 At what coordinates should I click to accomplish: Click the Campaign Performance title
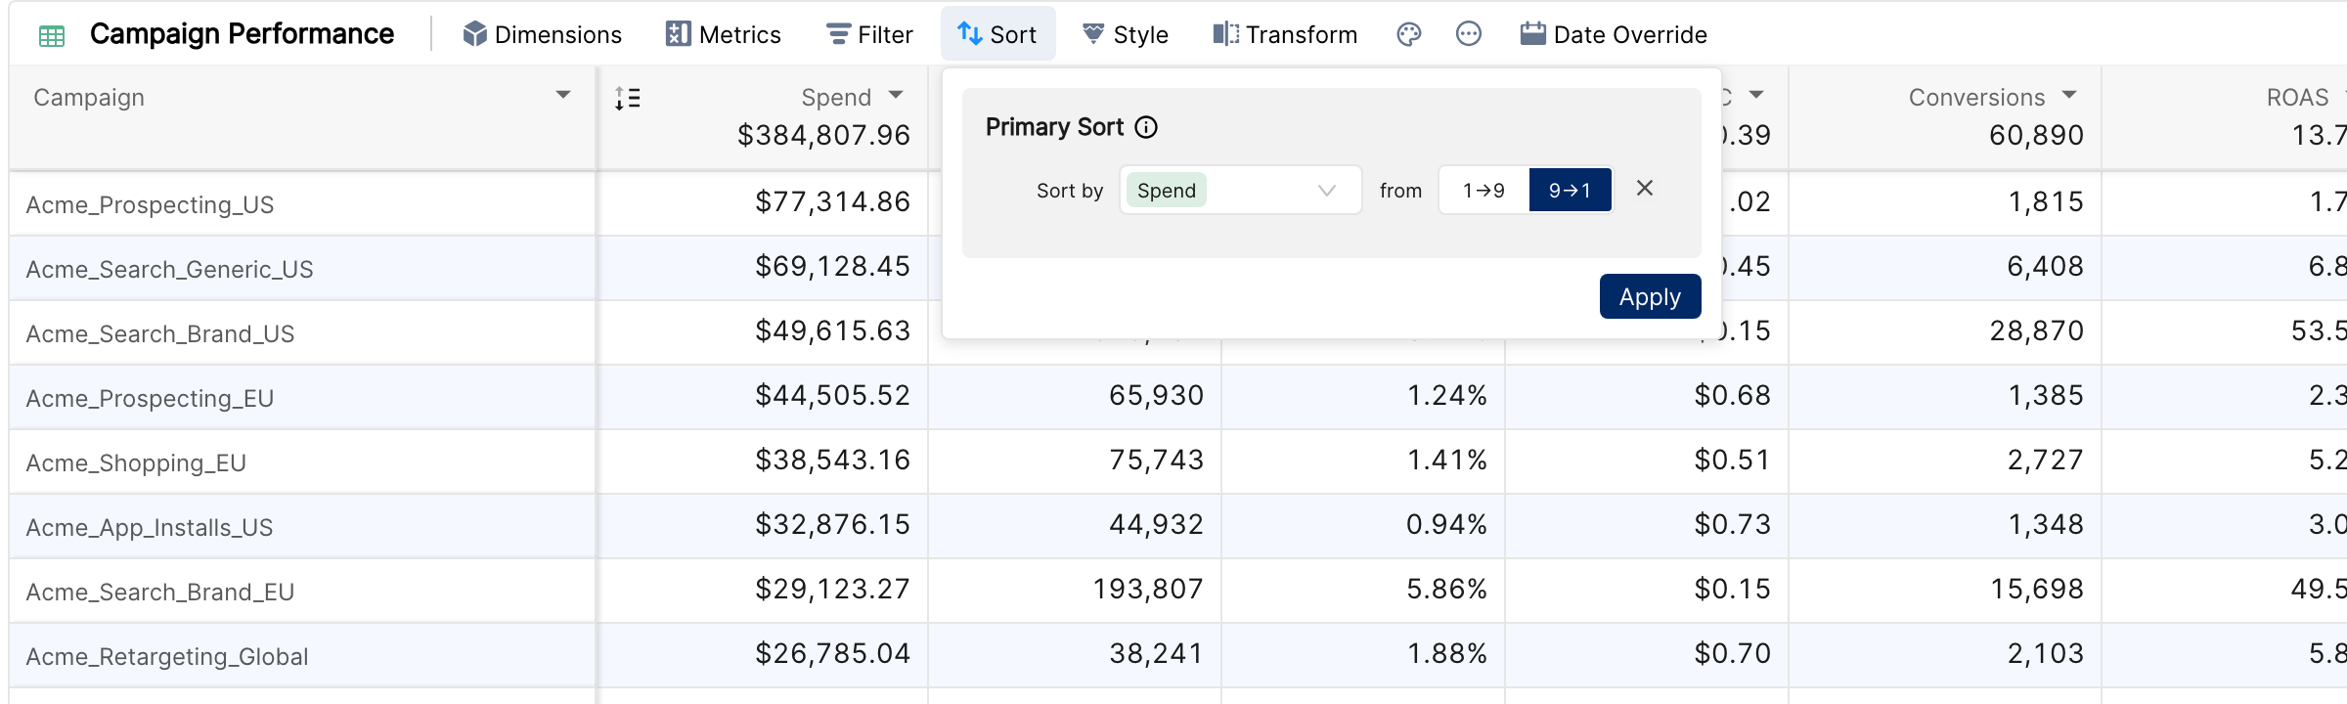[x=242, y=34]
